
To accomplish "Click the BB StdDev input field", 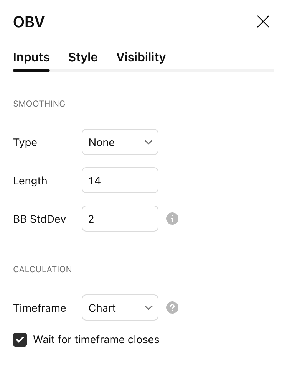I will coord(120,219).
